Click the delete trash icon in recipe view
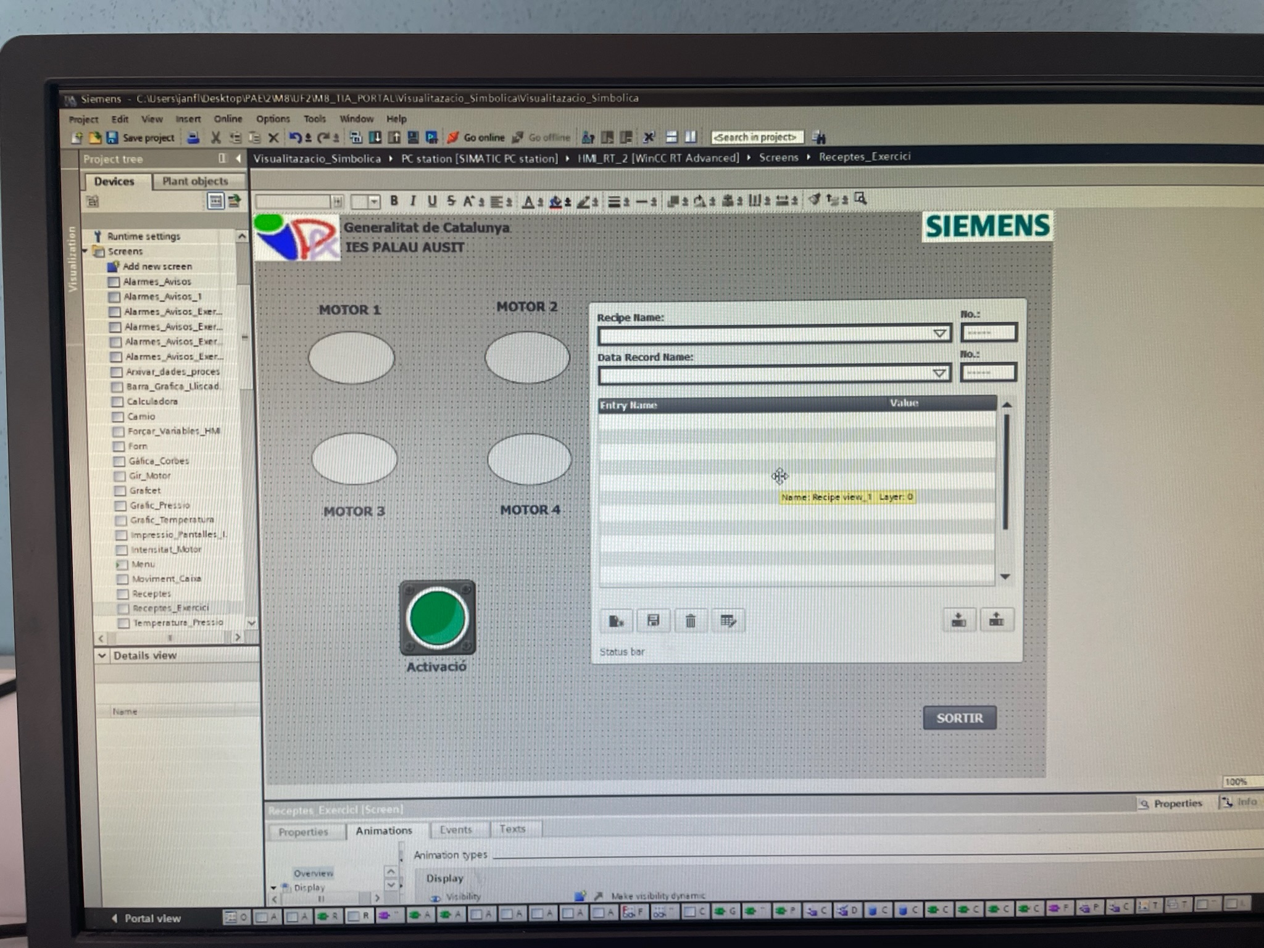 point(691,621)
